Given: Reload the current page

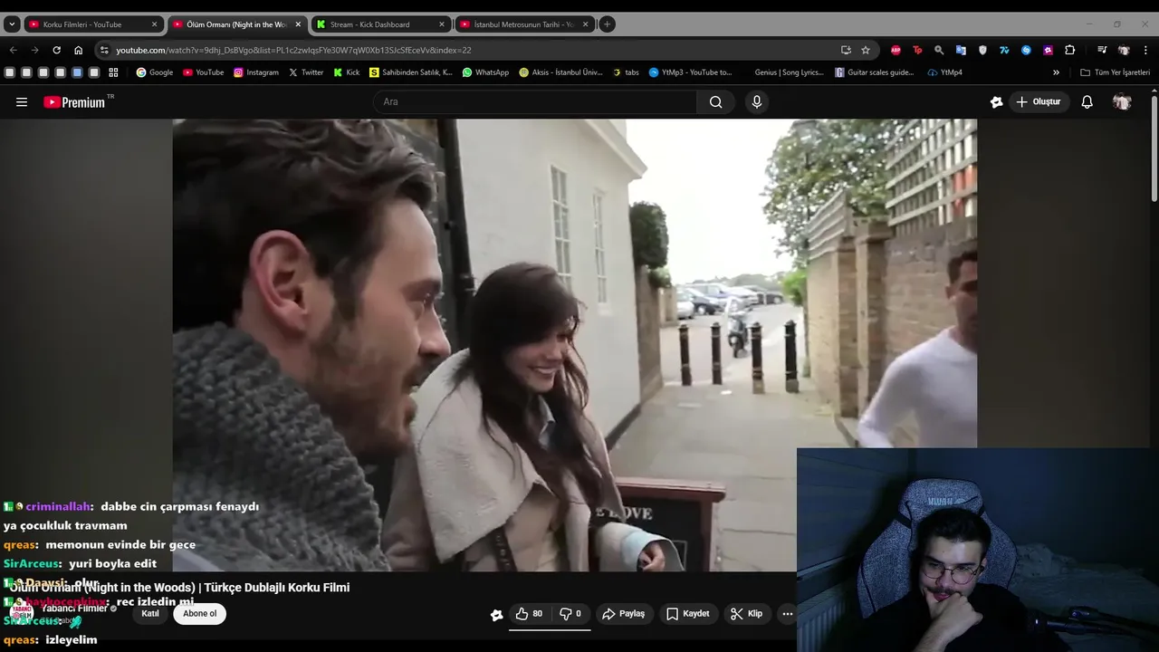Looking at the screenshot, I should (56, 50).
